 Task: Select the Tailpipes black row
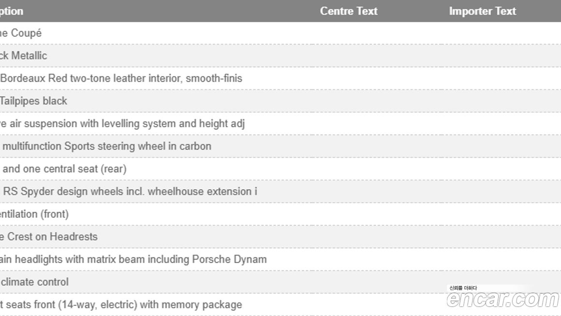(33, 101)
